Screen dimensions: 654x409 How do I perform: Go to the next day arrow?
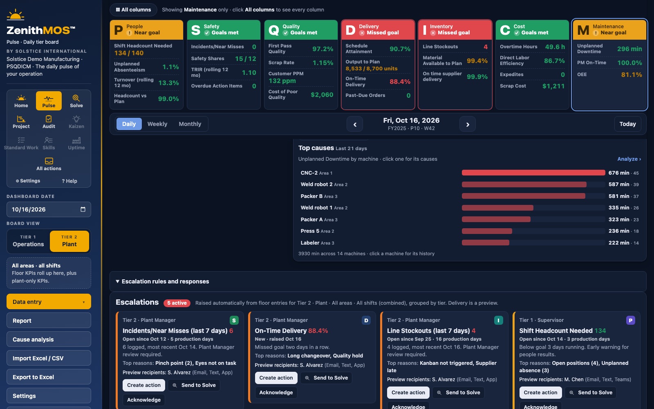tap(468, 124)
